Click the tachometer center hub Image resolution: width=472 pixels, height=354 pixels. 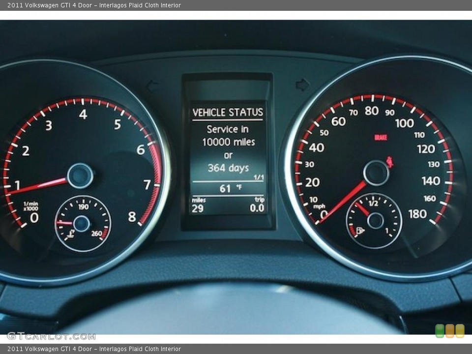80,176
